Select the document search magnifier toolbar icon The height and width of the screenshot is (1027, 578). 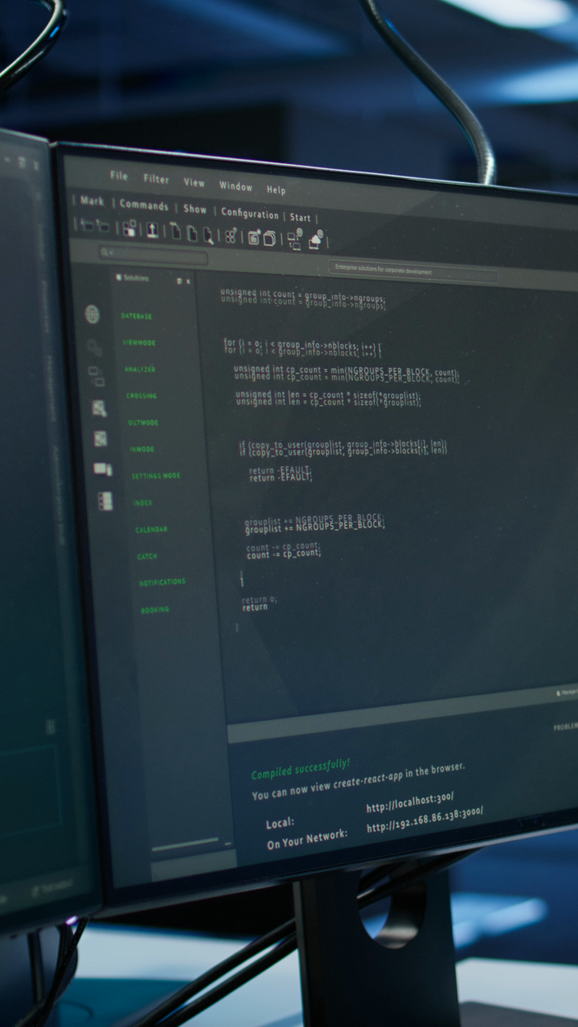point(208,235)
